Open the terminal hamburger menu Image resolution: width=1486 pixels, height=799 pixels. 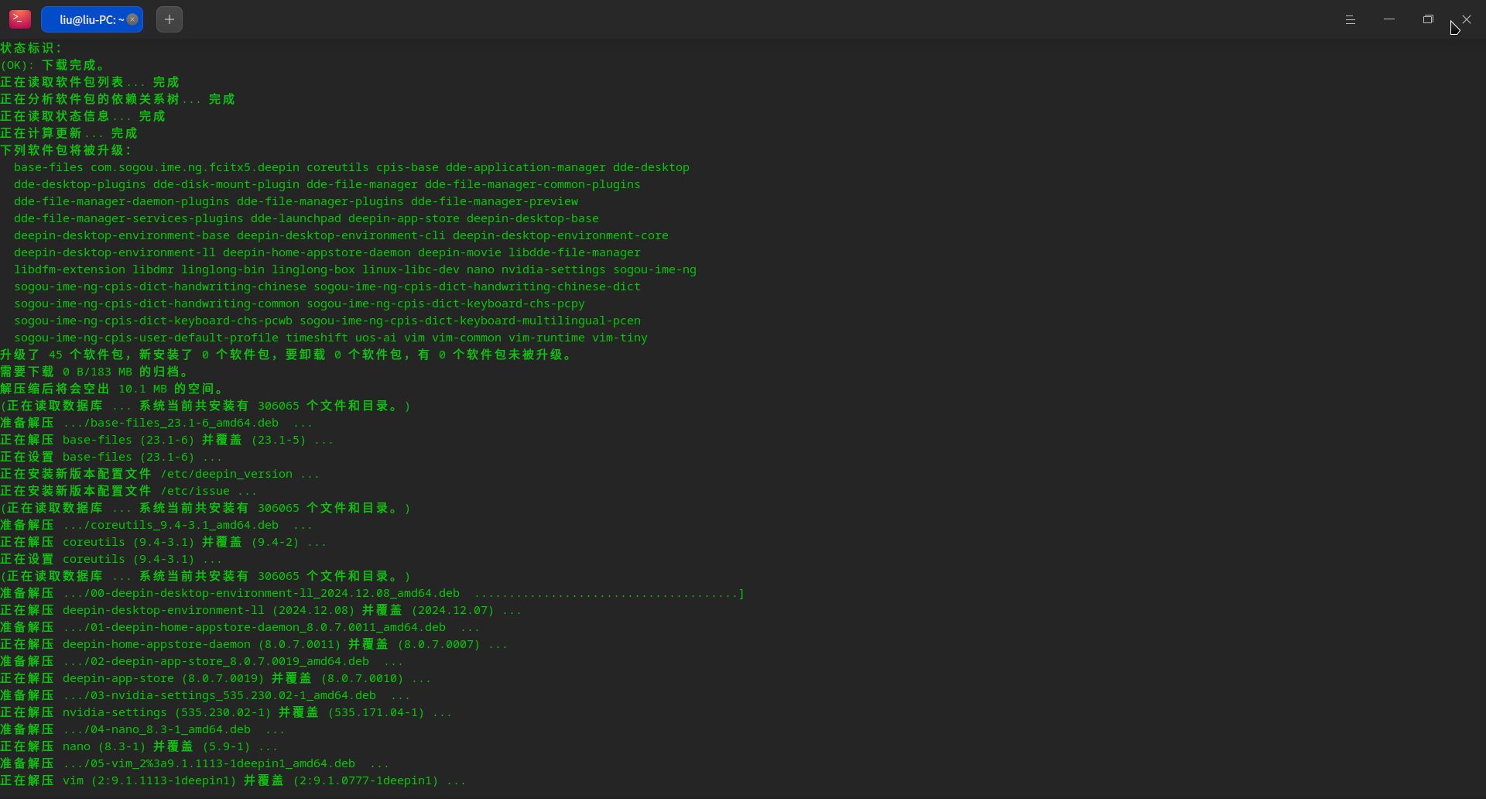(1351, 19)
